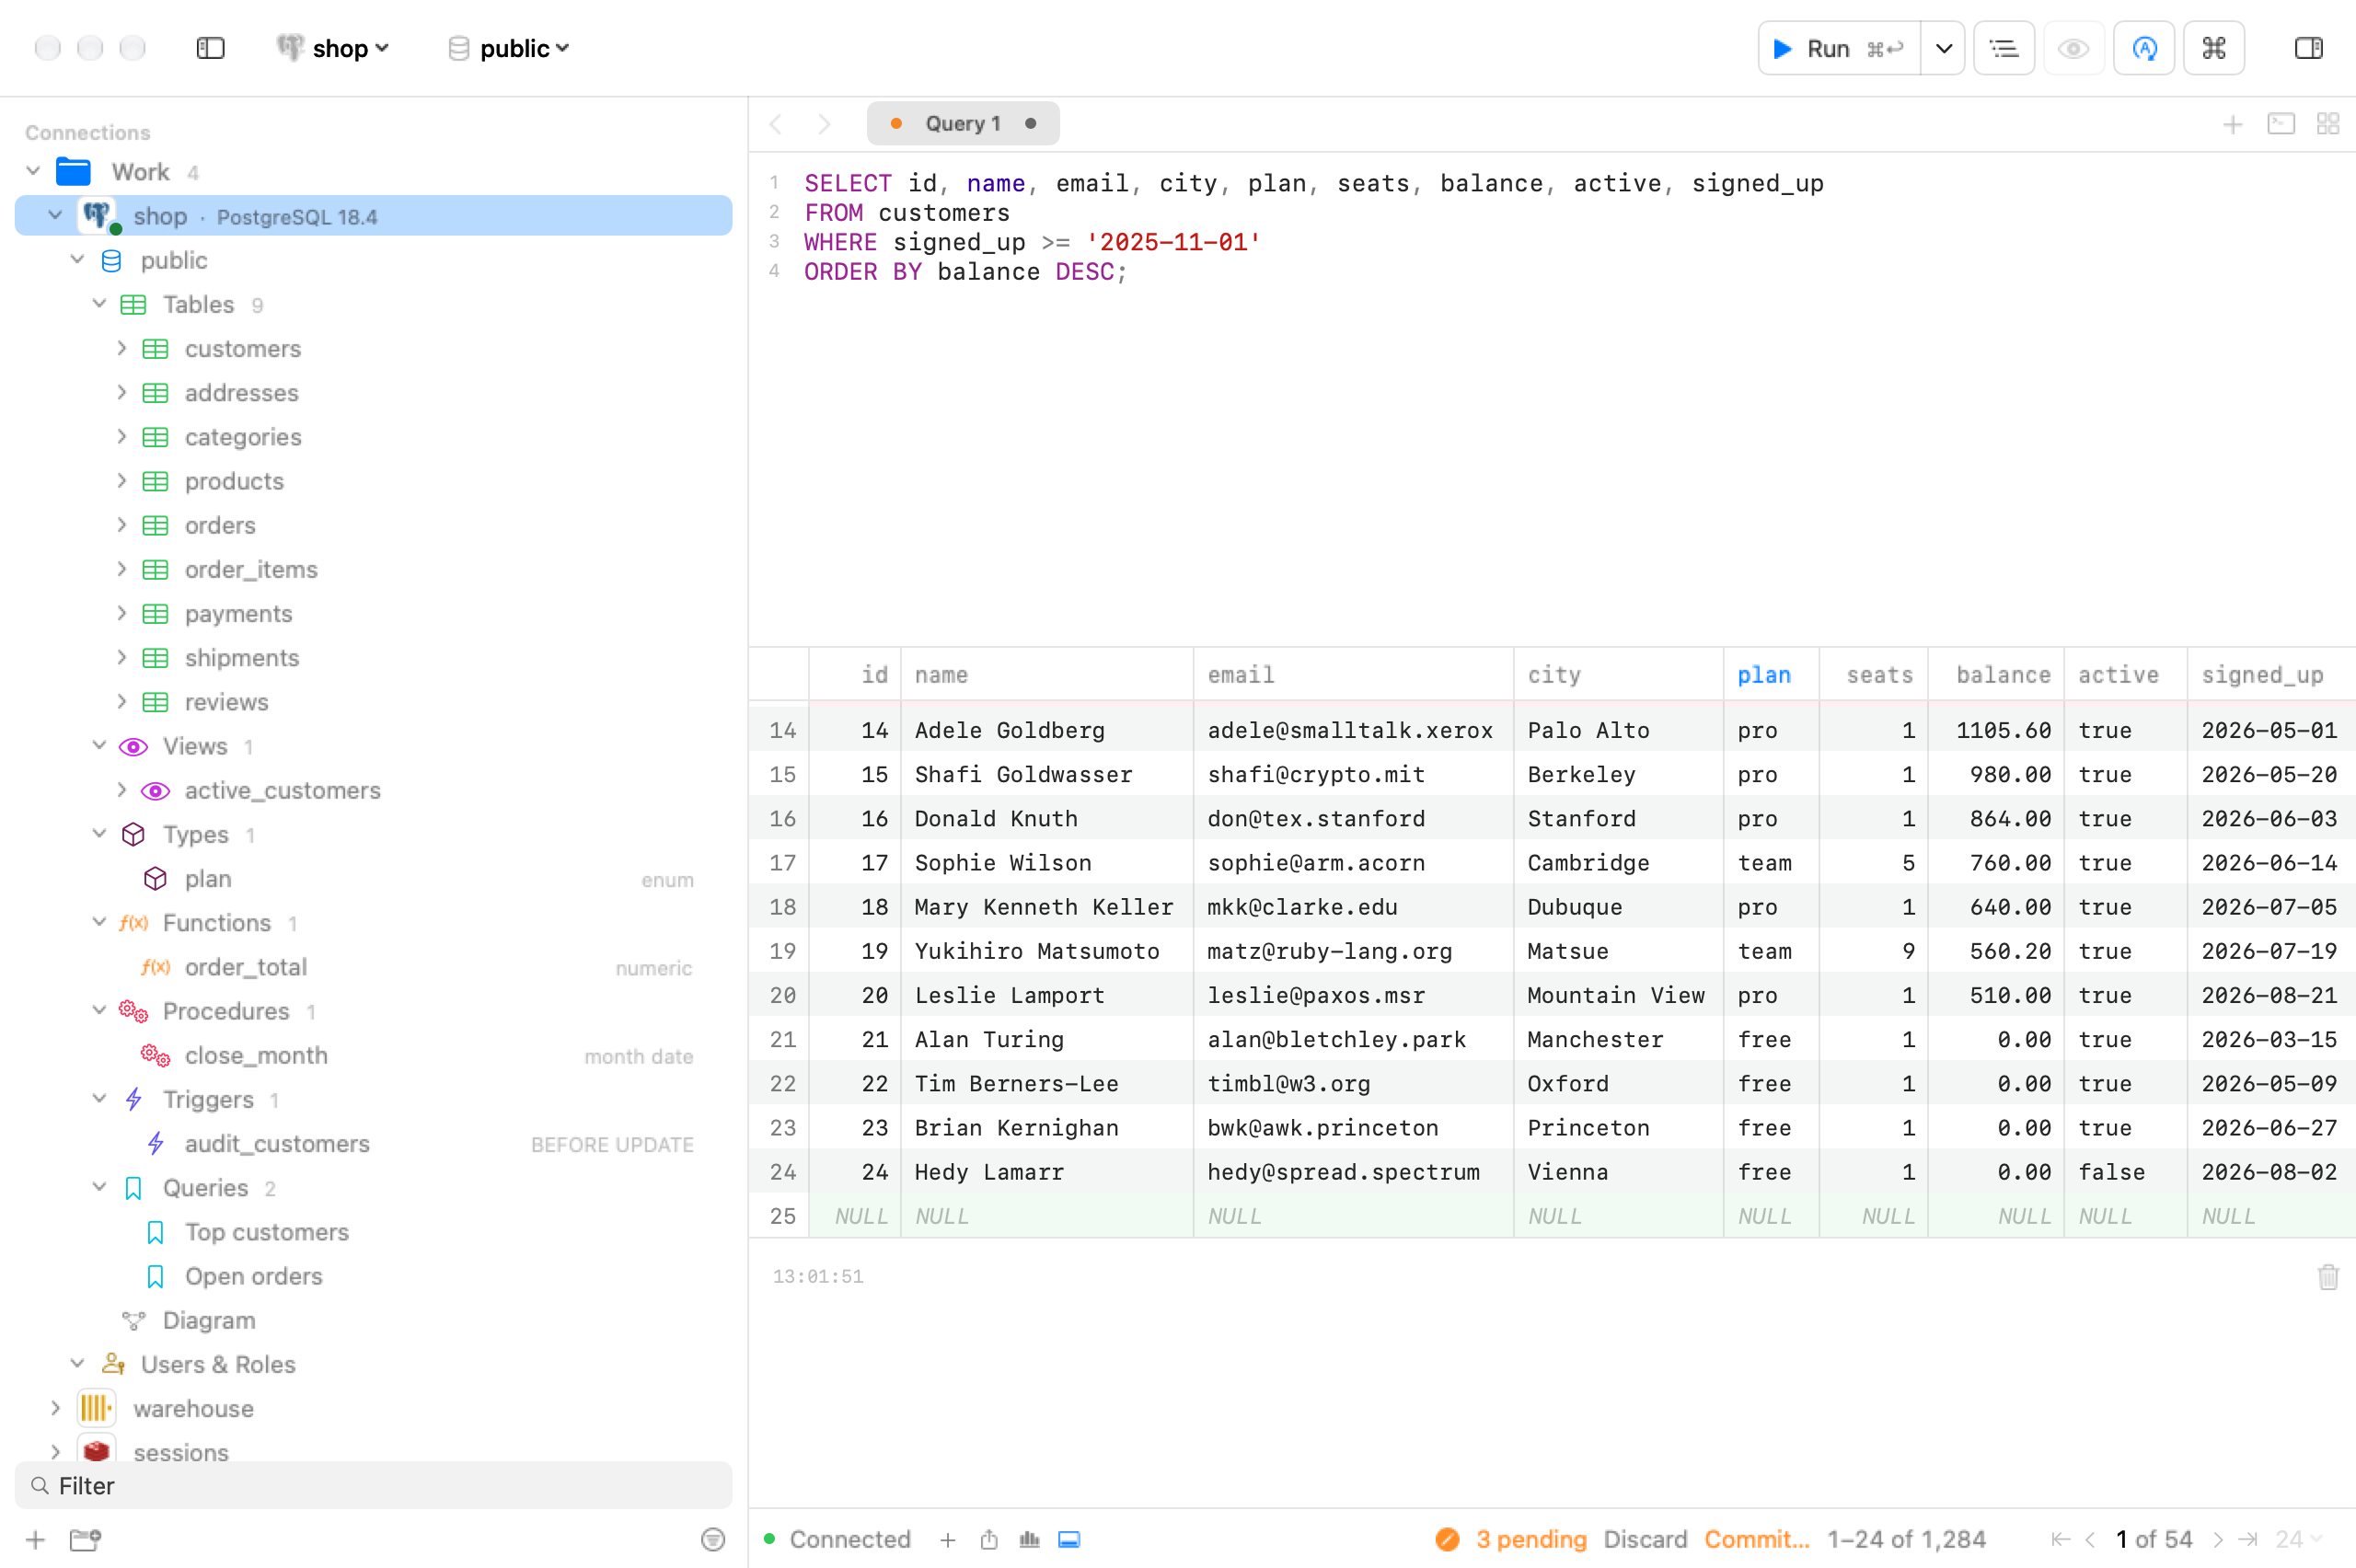2356x1568 pixels.
Task: Click the false value in the active column
Action: tap(2111, 1171)
